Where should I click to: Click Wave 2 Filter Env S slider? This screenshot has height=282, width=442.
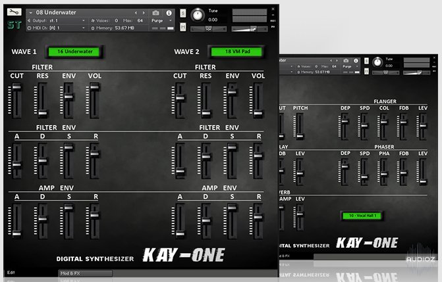pyautogui.click(x=232, y=160)
